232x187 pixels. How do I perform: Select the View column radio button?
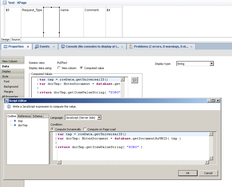(x=59, y=68)
